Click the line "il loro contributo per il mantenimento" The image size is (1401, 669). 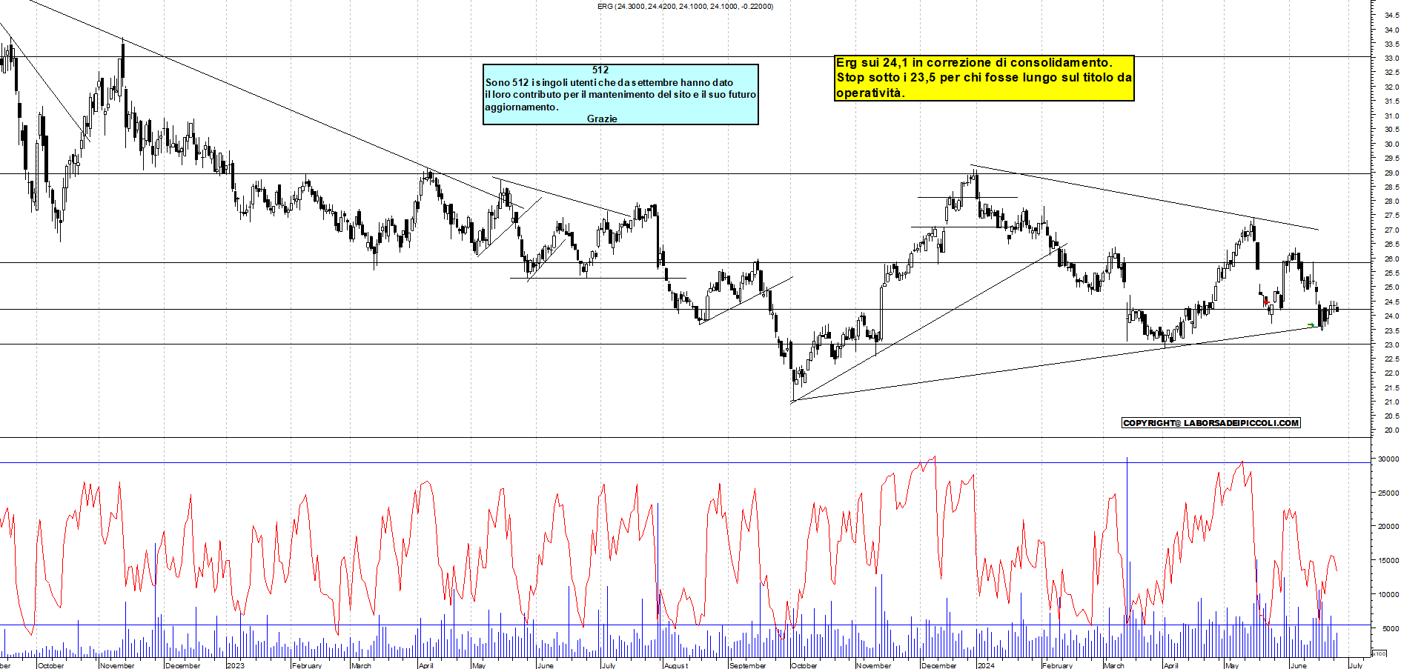click(x=620, y=95)
